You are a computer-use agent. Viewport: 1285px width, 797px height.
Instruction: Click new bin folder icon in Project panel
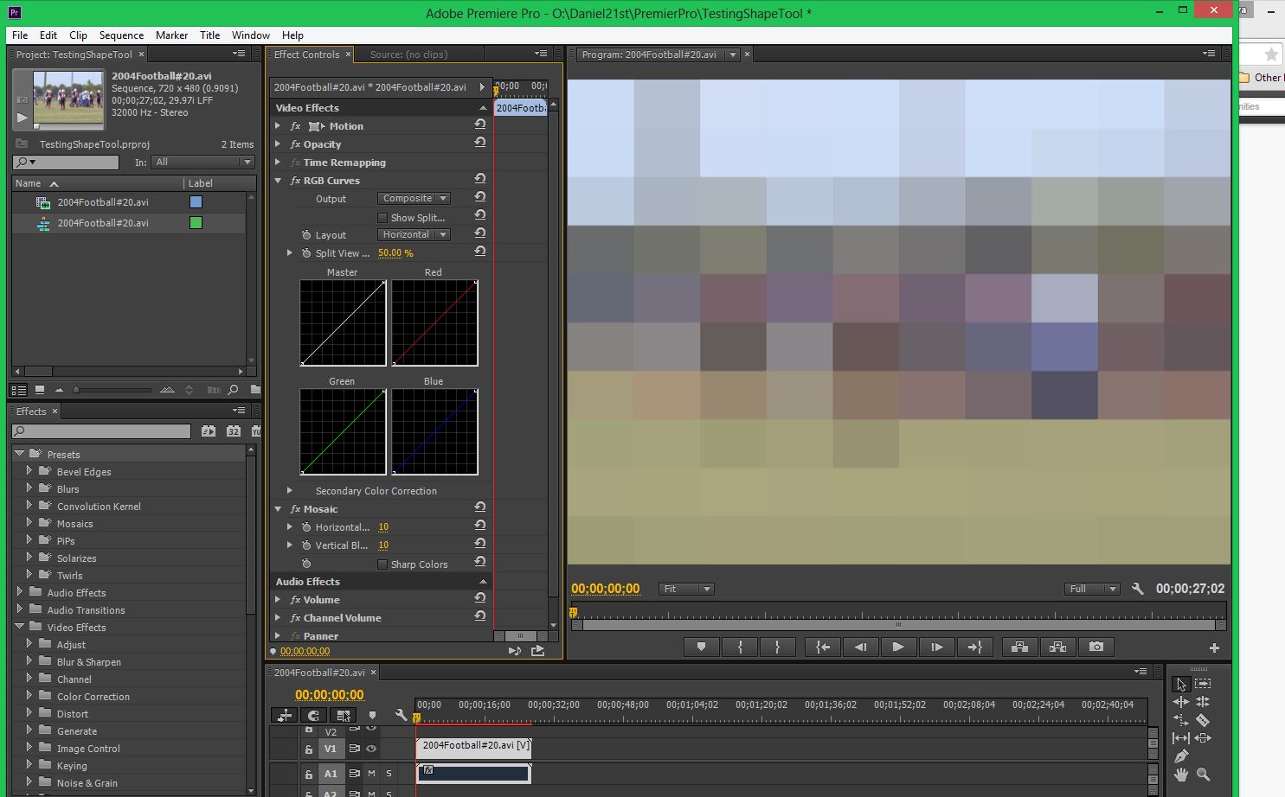pos(254,390)
